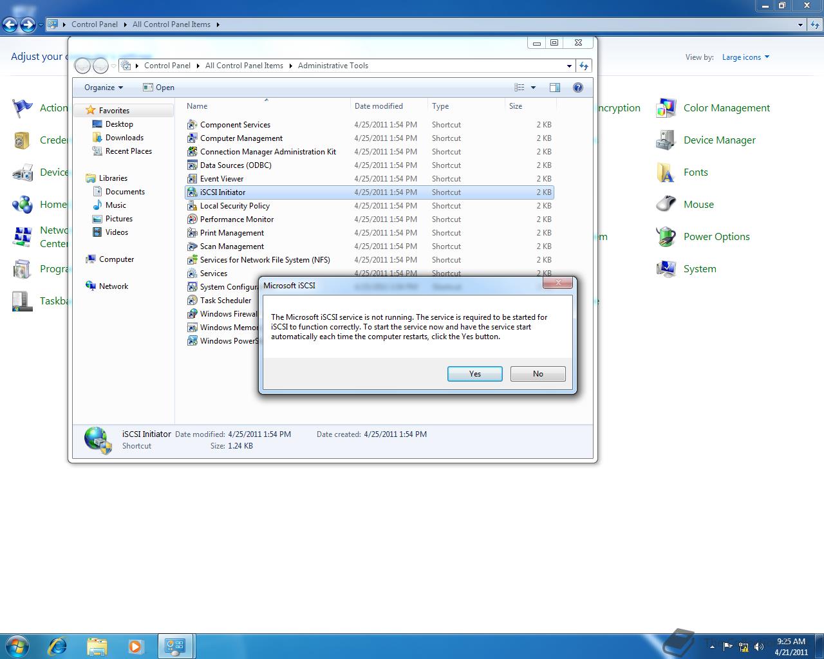Select the Data Sources (ODBC) icon

tap(192, 165)
